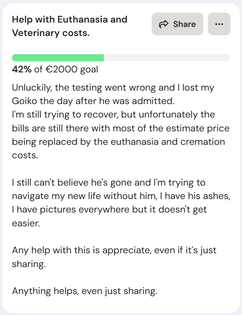Open the three-dot more options menu
The height and width of the screenshot is (315, 242).
tap(219, 24)
